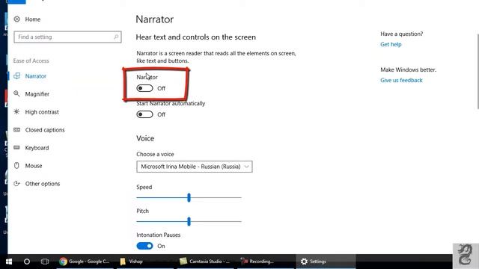Switch to Google Chrome taskbar window
The height and width of the screenshot is (269, 479).
85,262
